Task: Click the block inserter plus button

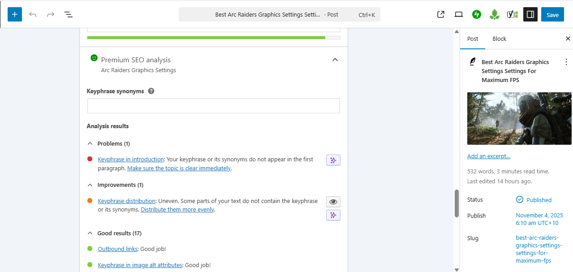Action: (15, 14)
